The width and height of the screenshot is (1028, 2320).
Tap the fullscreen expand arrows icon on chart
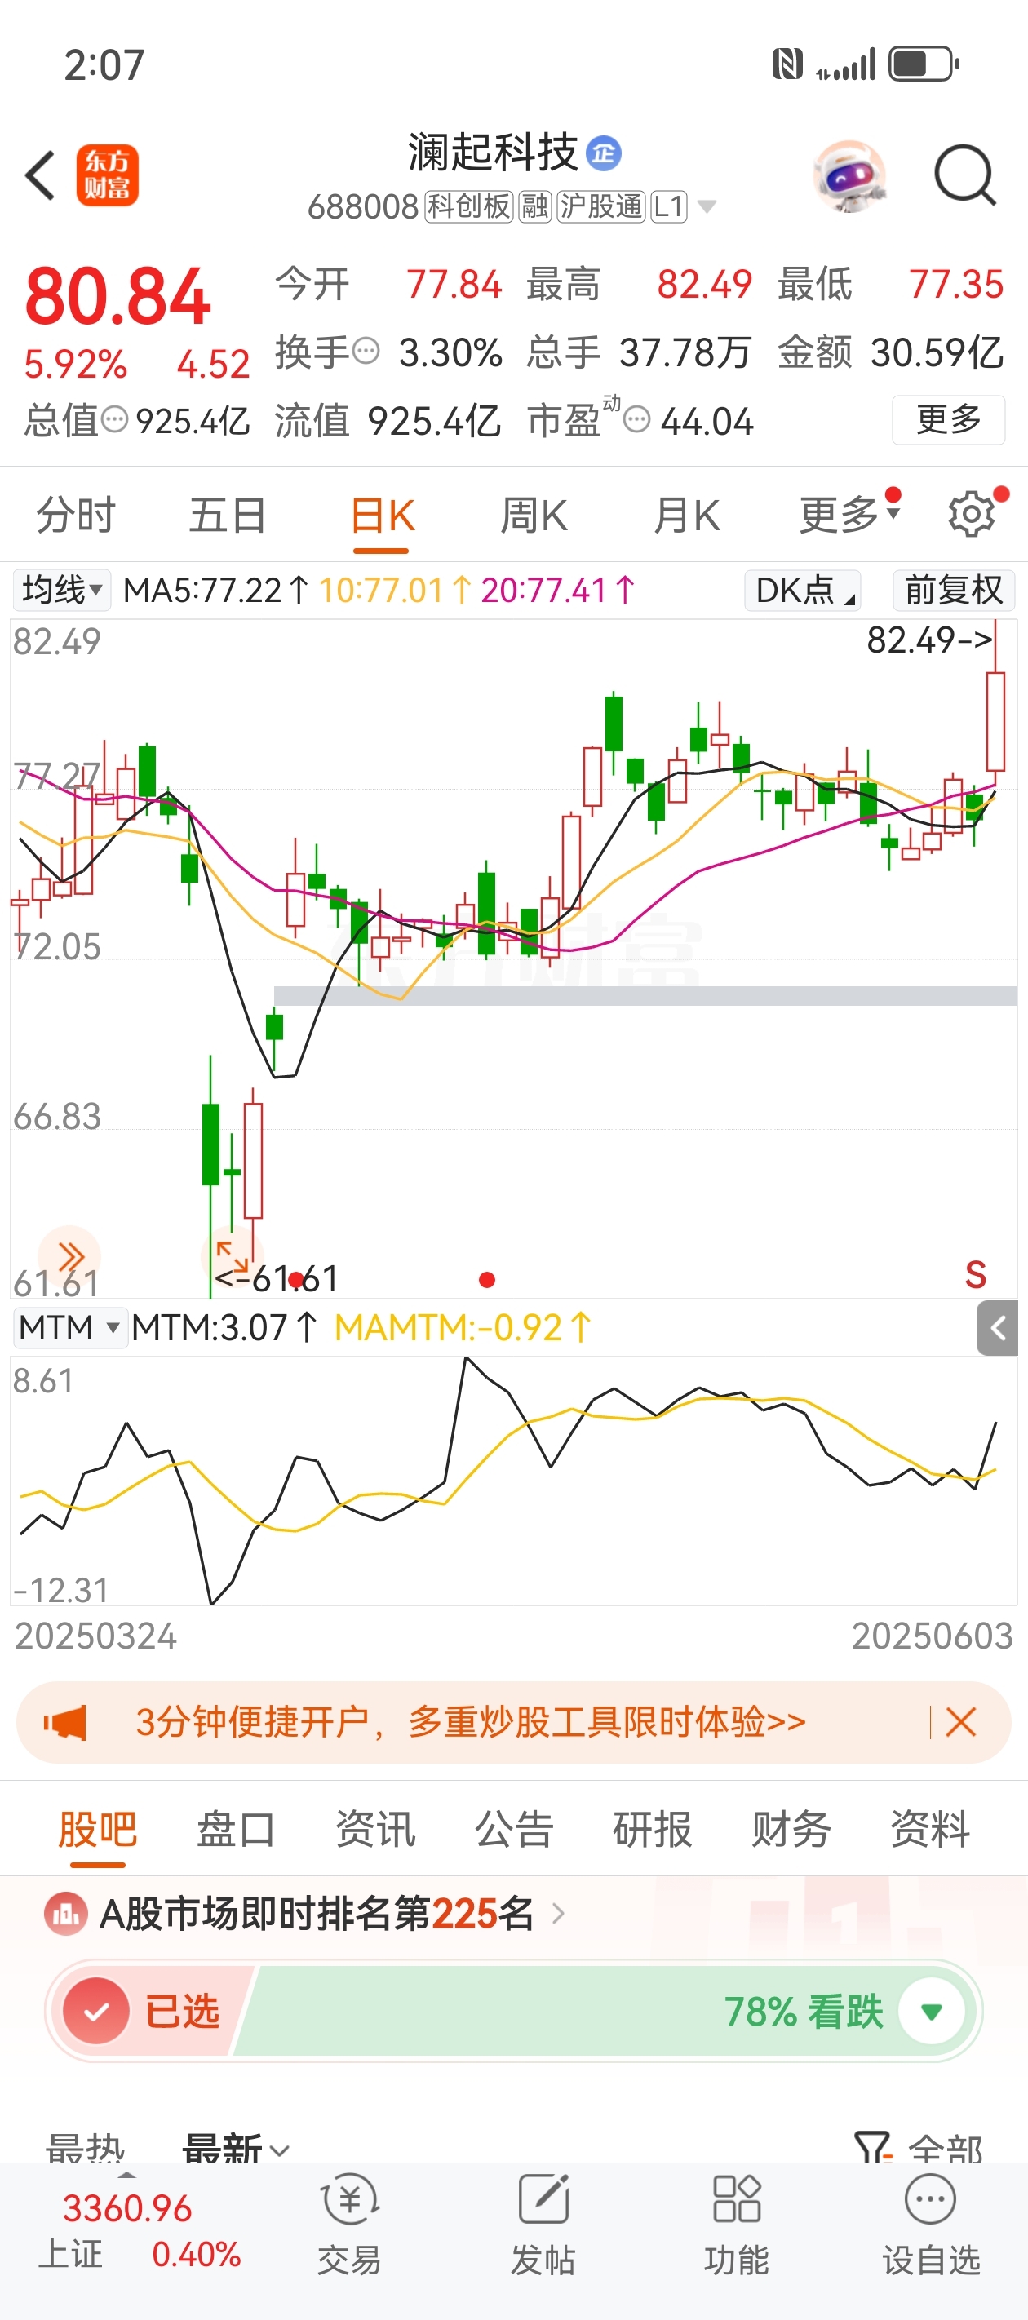232,1256
